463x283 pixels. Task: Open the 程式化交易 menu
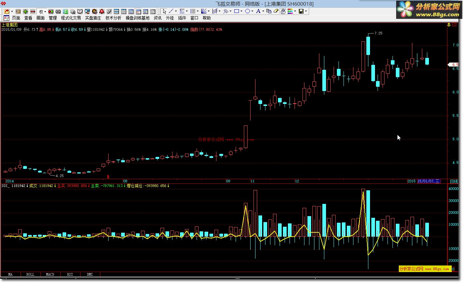[71, 18]
